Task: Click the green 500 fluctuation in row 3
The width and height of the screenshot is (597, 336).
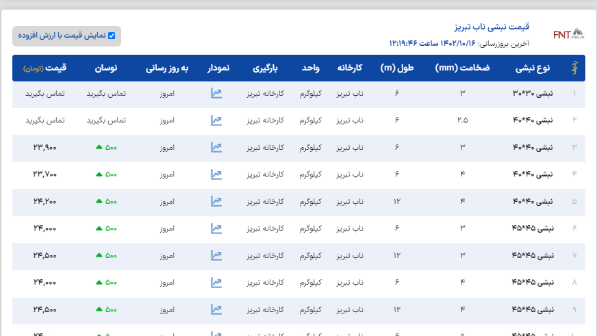Action: point(106,147)
